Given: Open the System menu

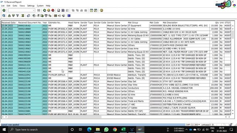Looking at the screenshot, I should 40,6.
